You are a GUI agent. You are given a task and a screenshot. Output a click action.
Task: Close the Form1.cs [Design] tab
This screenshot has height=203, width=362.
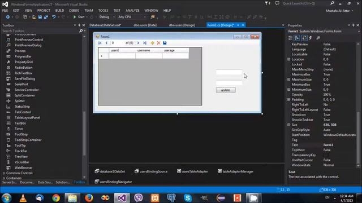[243, 25]
